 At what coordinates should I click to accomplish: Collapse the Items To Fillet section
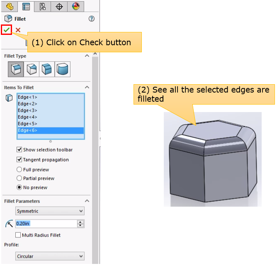click(x=87, y=87)
